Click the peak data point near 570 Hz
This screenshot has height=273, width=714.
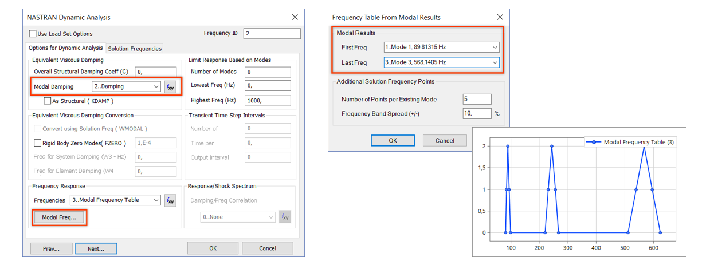coord(644,146)
